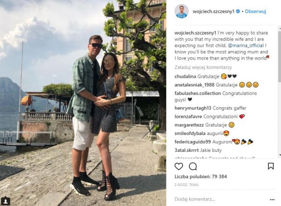Focus the Dodaj komentarz input field

(220, 199)
